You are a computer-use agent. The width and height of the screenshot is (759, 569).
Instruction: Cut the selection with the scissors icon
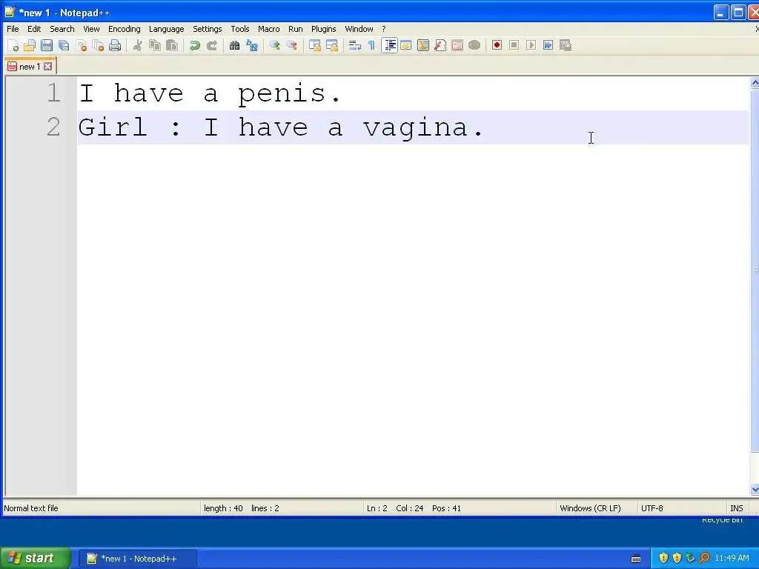[137, 45]
